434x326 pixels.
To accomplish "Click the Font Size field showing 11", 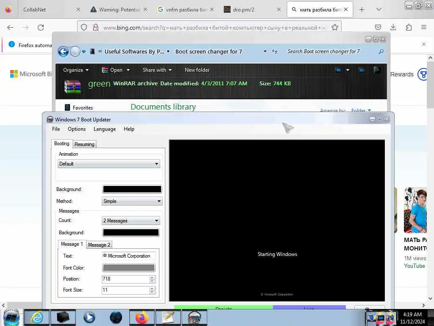I will tap(125, 290).
